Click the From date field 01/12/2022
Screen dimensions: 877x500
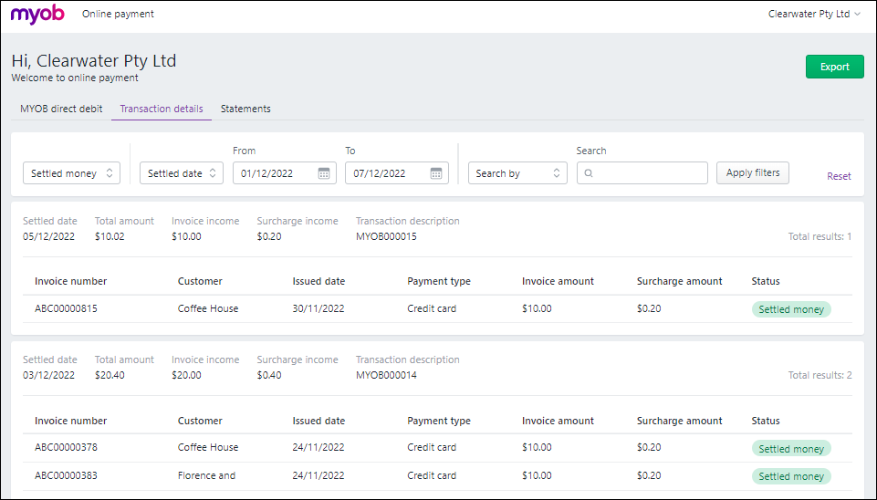(x=274, y=173)
